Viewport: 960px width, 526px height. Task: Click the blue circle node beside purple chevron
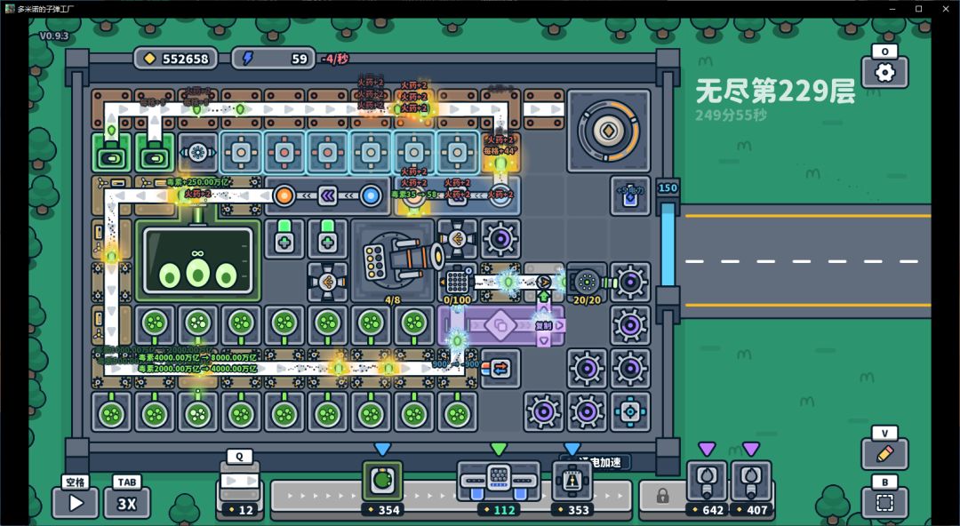click(370, 196)
